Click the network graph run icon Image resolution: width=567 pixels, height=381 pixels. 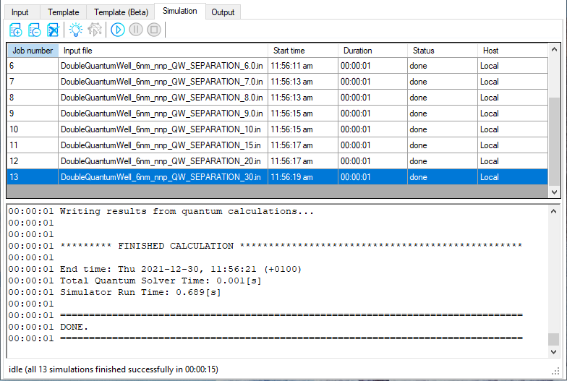(x=95, y=30)
